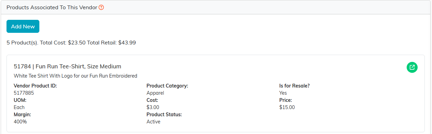Open the help icon beside the vendor products heading
Image resolution: width=432 pixels, height=134 pixels.
[101, 8]
